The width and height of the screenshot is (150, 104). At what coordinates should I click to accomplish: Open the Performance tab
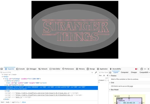pos(68,69)
